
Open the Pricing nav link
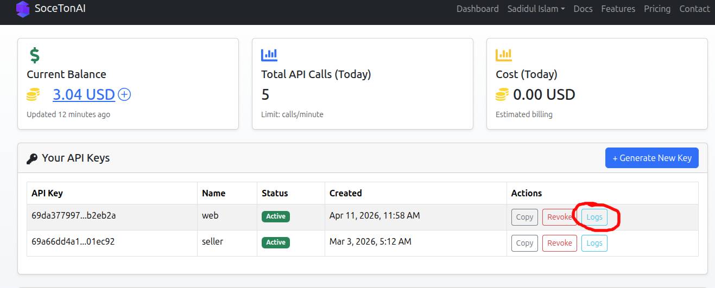(657, 9)
